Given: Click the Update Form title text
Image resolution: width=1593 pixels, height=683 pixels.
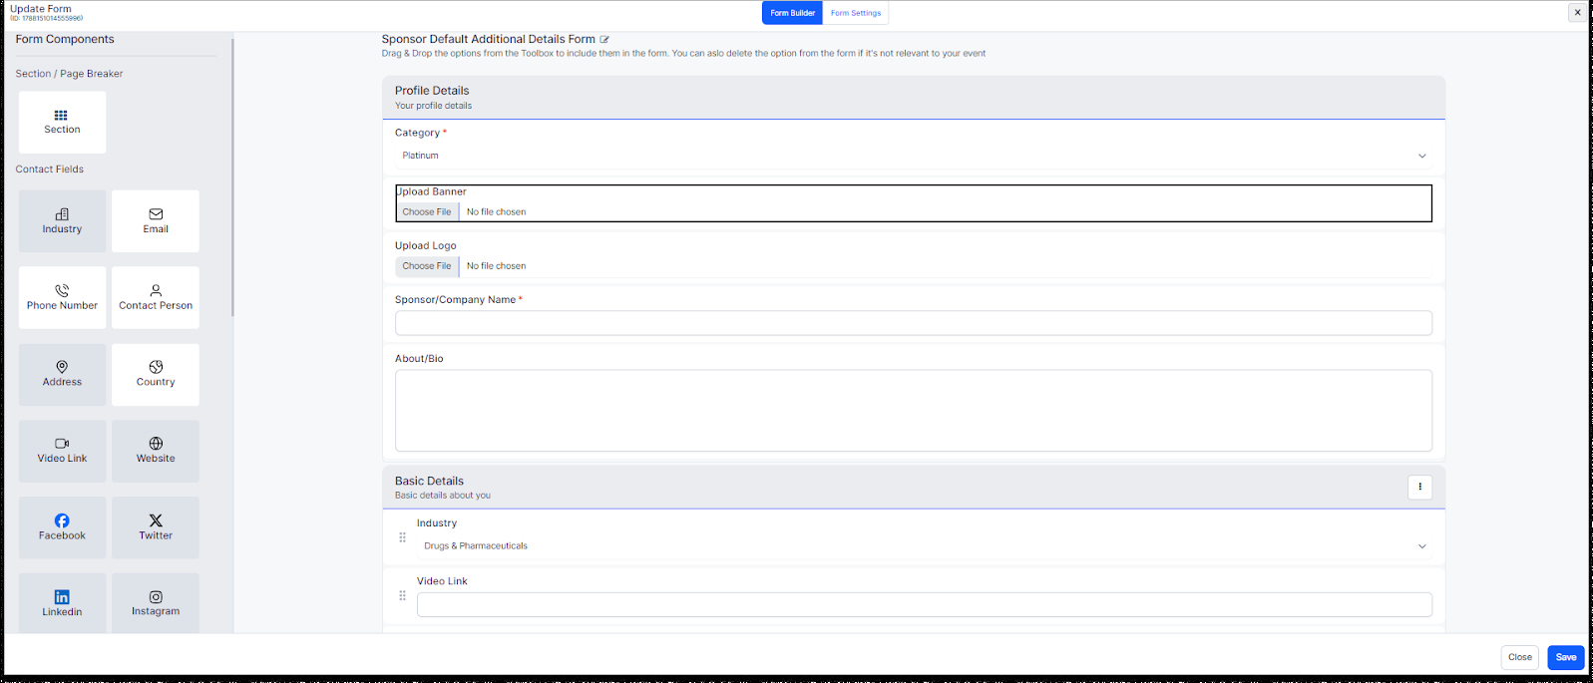Looking at the screenshot, I should coord(41,9).
